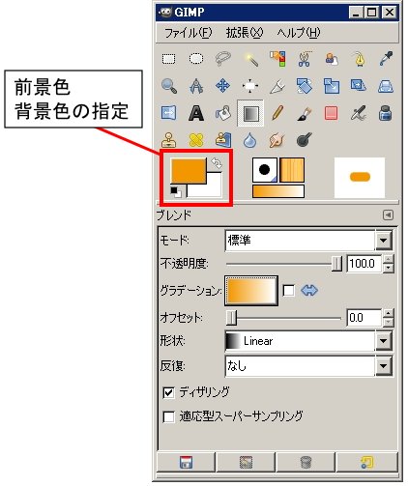Select the Ellipse Select tool
Screen dimensions: 408x486
pyautogui.click(x=196, y=59)
